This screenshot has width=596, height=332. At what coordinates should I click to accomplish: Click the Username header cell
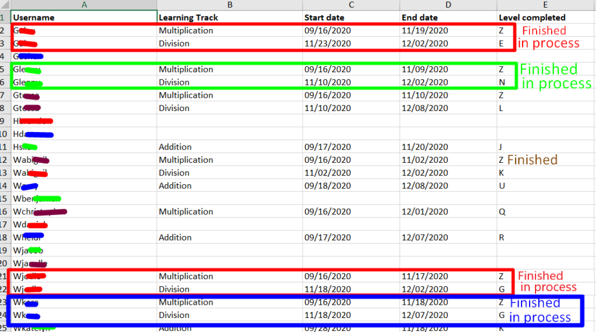click(x=84, y=17)
